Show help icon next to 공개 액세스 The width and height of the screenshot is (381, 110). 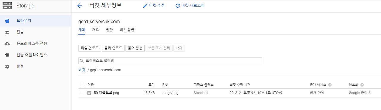coord(330,85)
